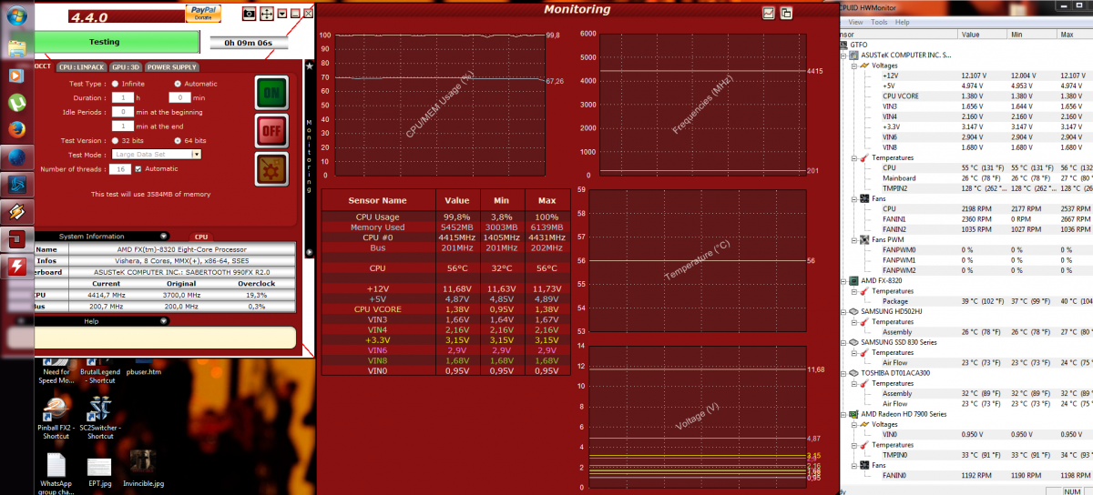Open the EPT.jpg desktop file
Image resolution: width=1093 pixels, height=495 pixels.
[99, 470]
